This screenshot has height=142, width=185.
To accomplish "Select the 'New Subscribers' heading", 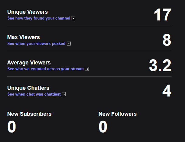I will pos(29,114).
